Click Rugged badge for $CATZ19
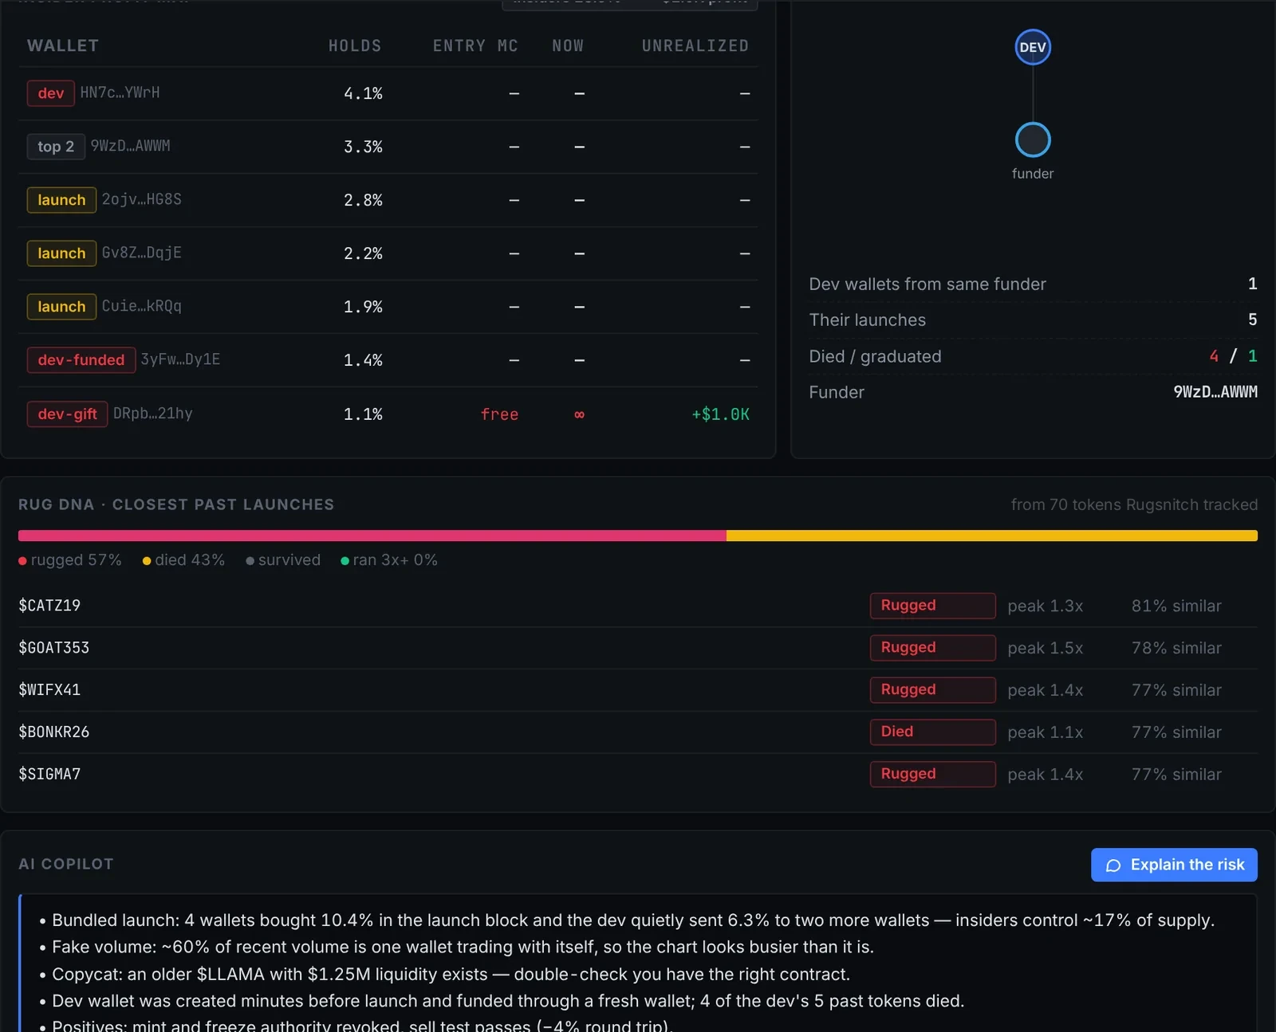1276x1032 pixels. tap(932, 606)
